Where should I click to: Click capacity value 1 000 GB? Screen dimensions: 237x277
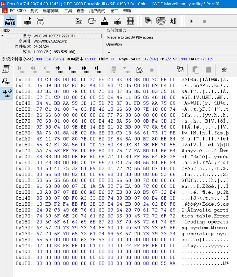point(54,52)
